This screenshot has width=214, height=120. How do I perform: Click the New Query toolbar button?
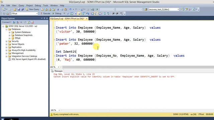(32, 9)
